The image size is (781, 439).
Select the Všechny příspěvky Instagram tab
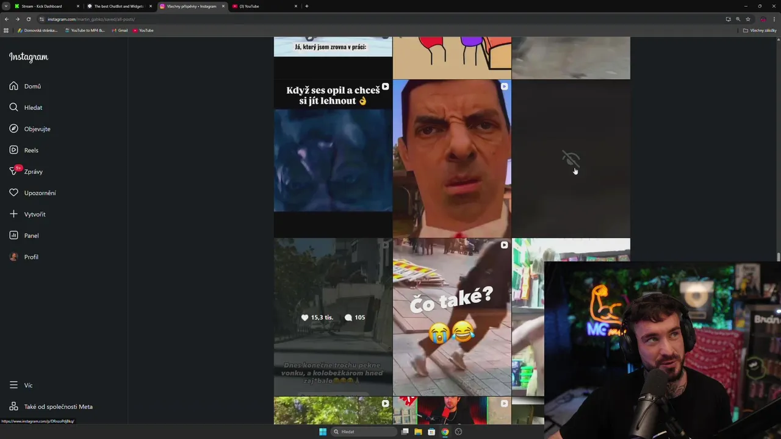coord(192,6)
